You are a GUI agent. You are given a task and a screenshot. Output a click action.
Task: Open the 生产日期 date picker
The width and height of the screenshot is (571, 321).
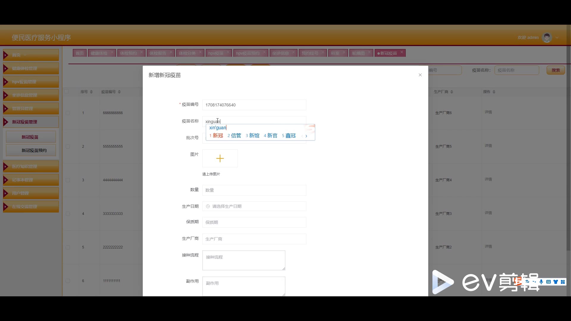[254, 206]
